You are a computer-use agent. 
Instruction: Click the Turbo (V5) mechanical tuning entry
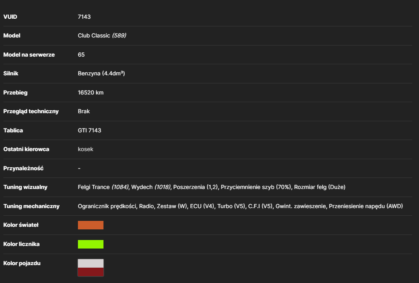pyautogui.click(x=231, y=206)
